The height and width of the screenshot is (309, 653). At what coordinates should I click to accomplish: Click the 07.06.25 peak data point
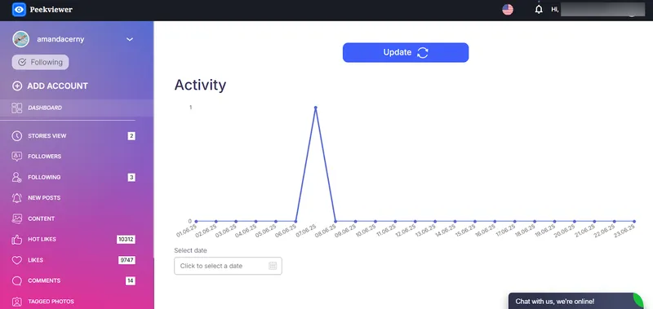(316, 108)
